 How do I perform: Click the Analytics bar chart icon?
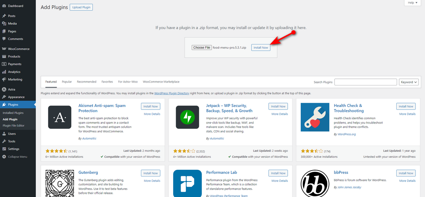tap(4, 72)
